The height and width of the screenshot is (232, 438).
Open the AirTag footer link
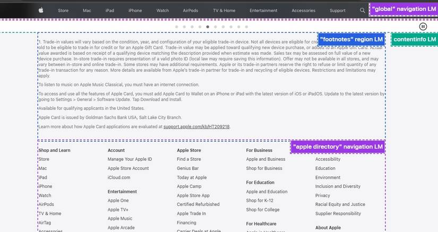pos(45,223)
